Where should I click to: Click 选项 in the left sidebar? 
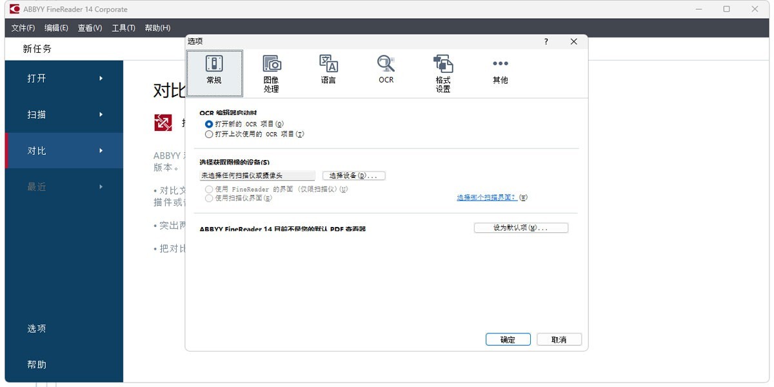37,328
